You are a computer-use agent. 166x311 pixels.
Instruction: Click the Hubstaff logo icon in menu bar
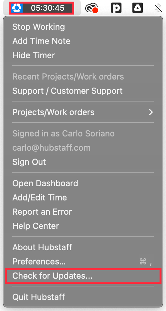[17, 8]
